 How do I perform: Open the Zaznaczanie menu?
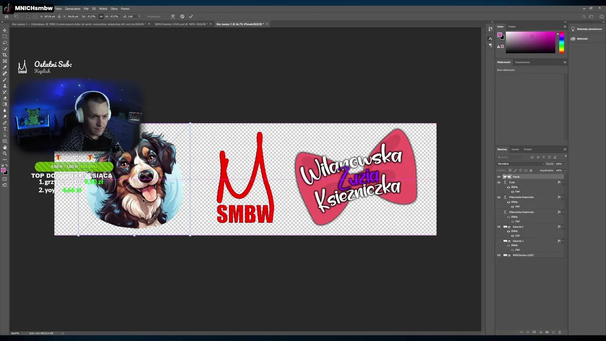coord(72,9)
